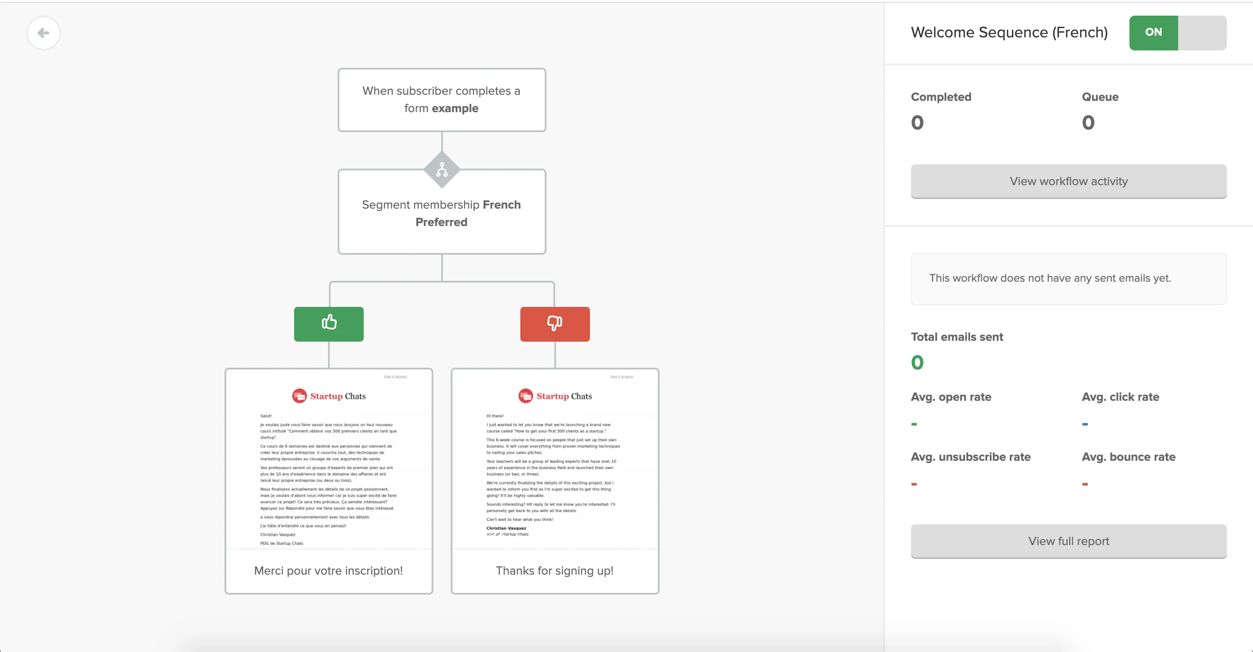
Task: Click the grey off side of toggle
Action: (x=1202, y=33)
